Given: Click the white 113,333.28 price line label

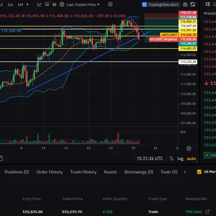Looking at the screenshot, I should click(x=188, y=62).
